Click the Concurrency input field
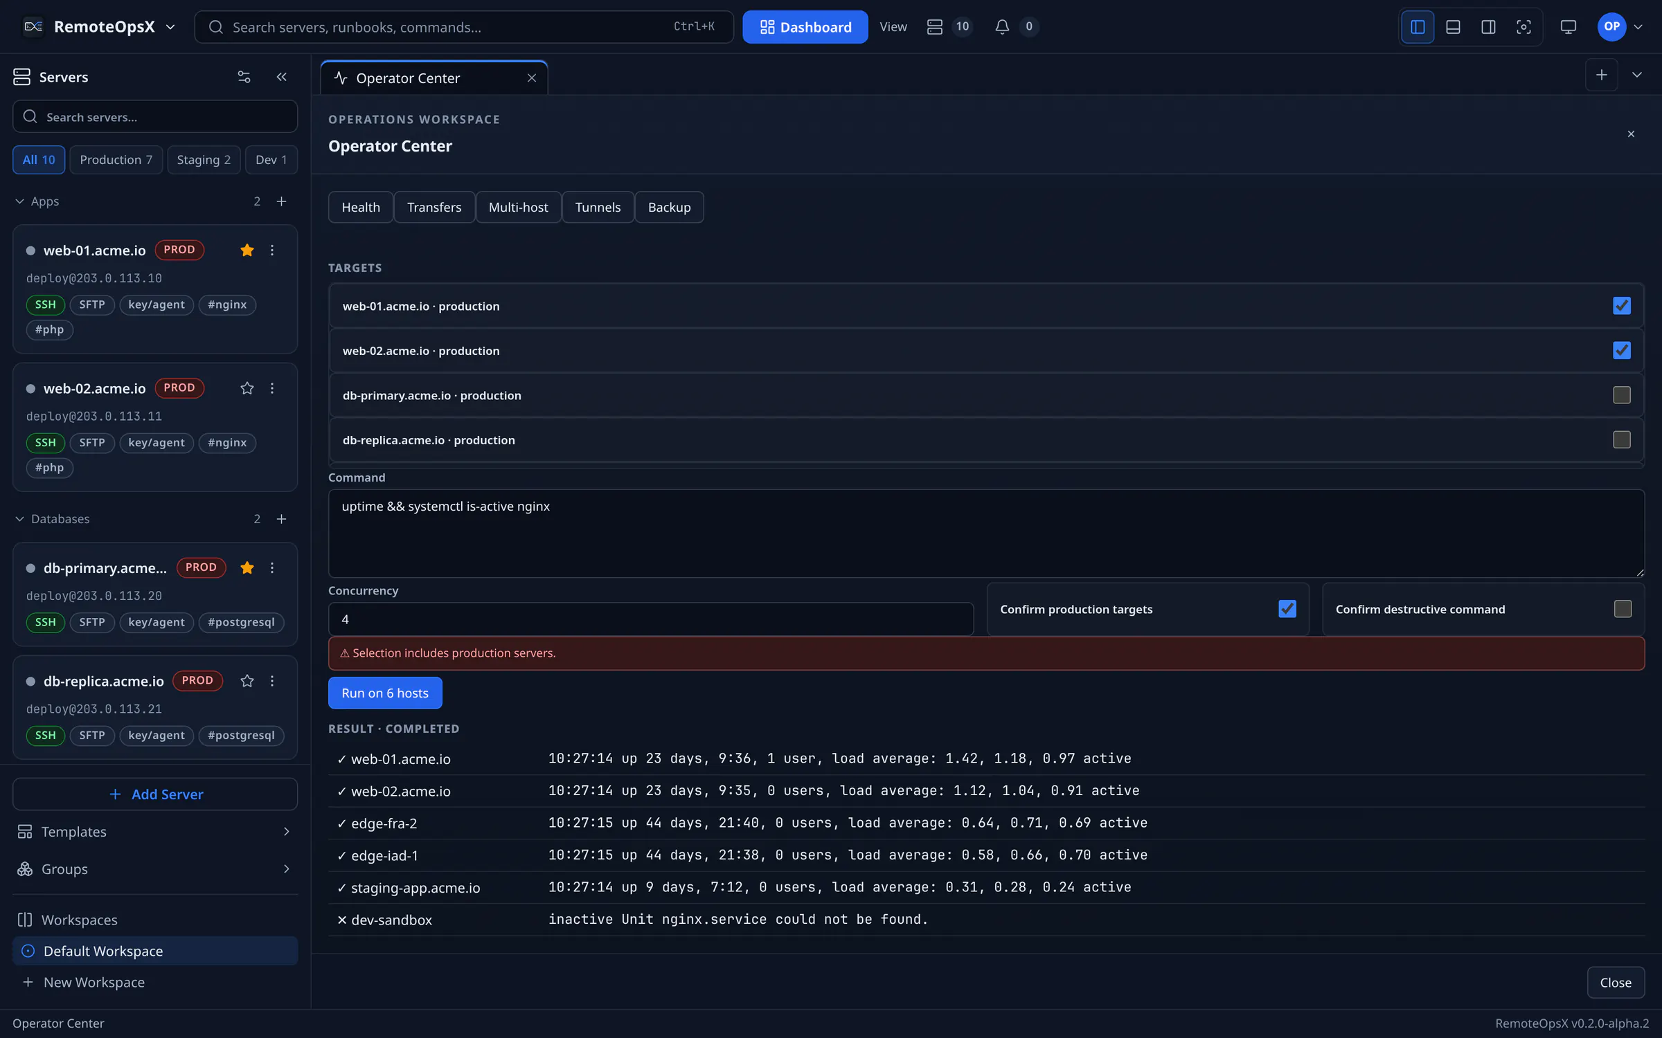Viewport: 1662px width, 1038px height. (x=651, y=619)
